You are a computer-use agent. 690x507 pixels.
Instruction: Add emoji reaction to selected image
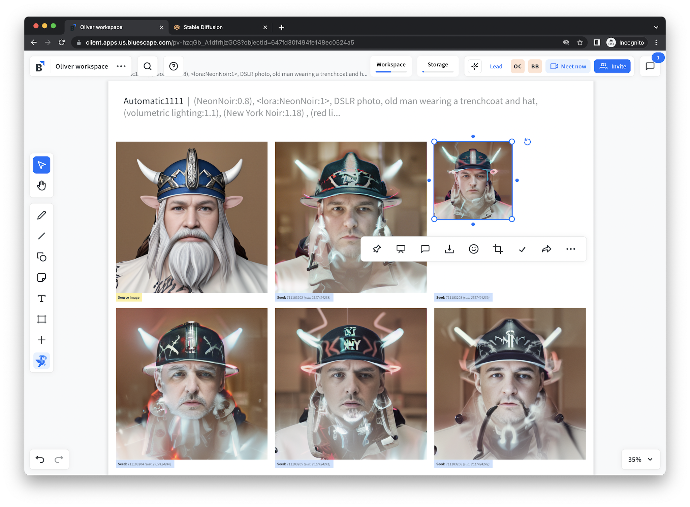point(473,249)
